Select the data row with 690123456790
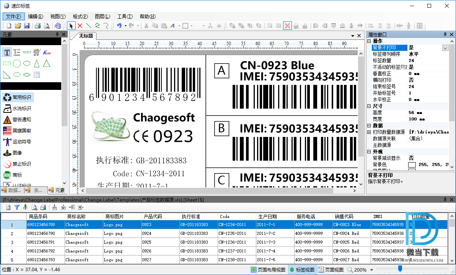This screenshot has width=456, height=275. click(224, 233)
